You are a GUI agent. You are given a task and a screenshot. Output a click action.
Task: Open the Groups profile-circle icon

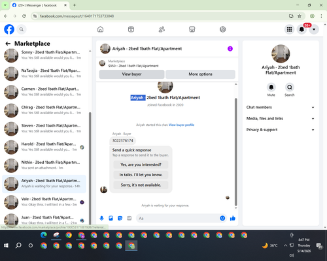click(x=222, y=29)
